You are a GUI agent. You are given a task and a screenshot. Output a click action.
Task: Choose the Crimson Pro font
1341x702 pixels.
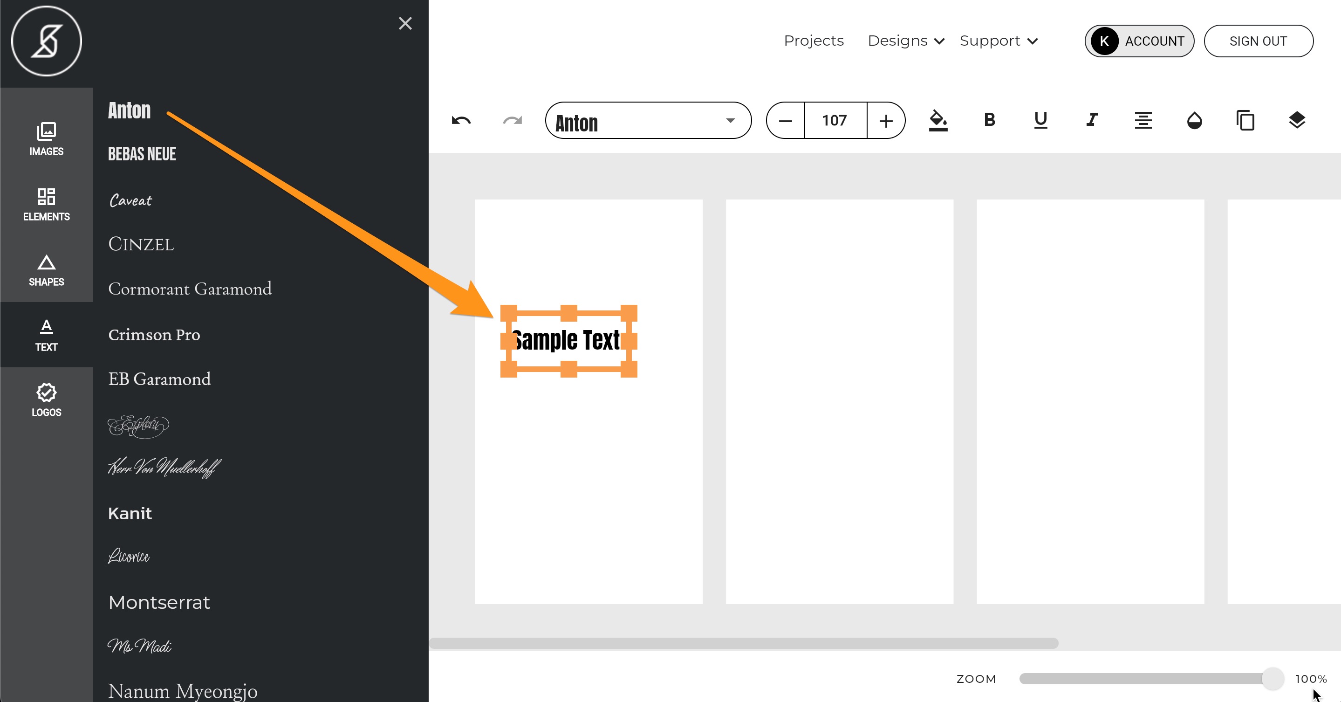point(154,334)
